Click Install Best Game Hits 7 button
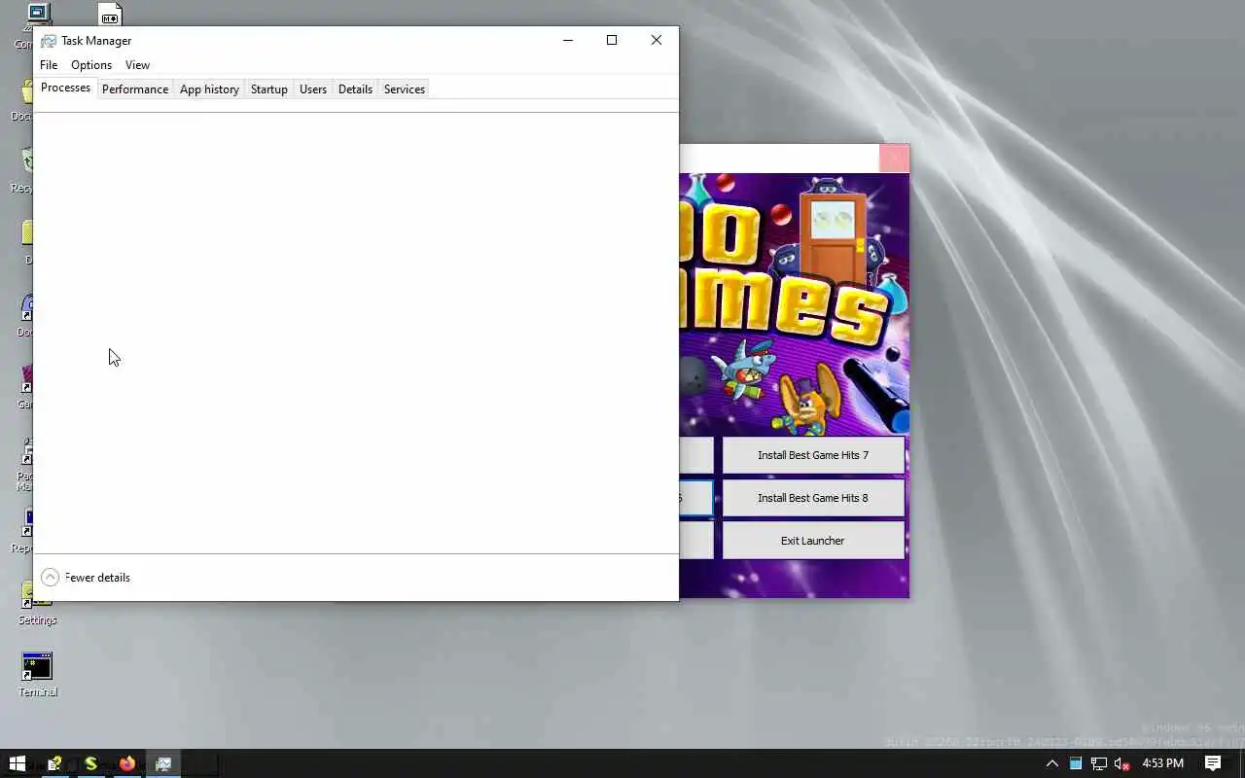 [813, 455]
